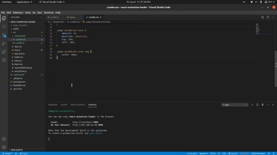Viewport: 277px width, 155px height.
Task: Open the Source Control view
Action: pos(4,35)
